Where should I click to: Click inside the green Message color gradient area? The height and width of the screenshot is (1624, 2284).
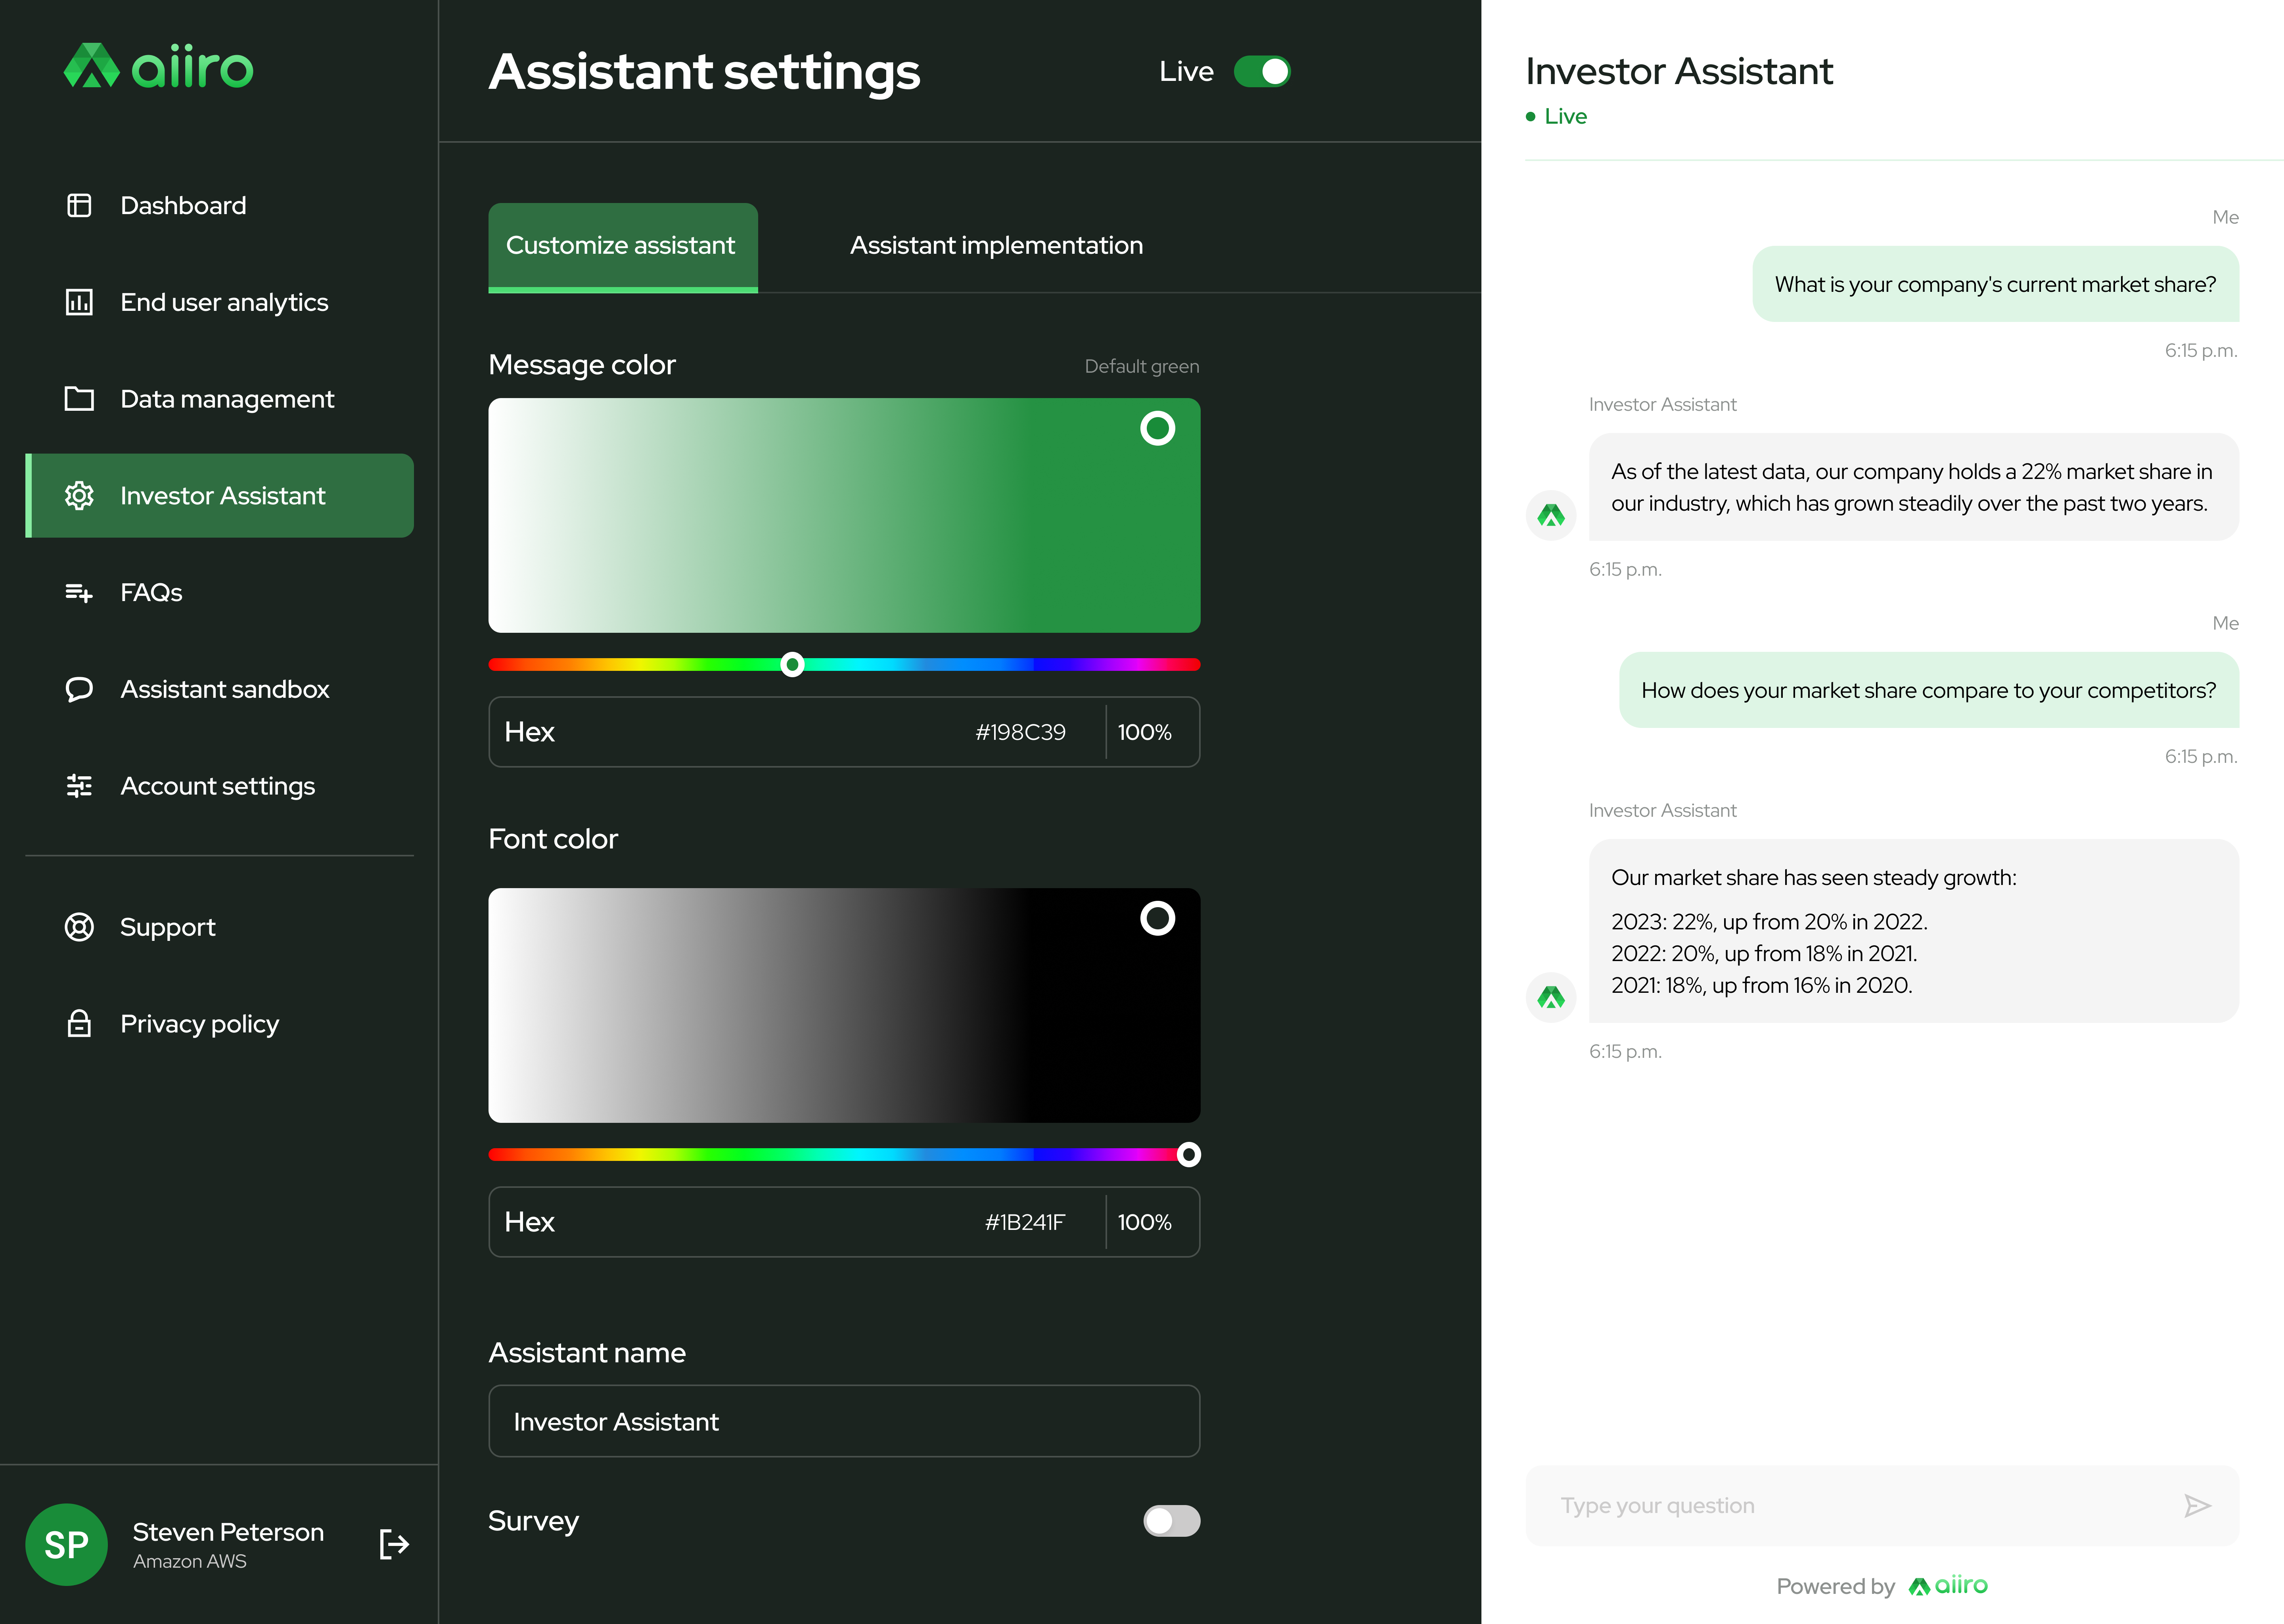[844, 515]
